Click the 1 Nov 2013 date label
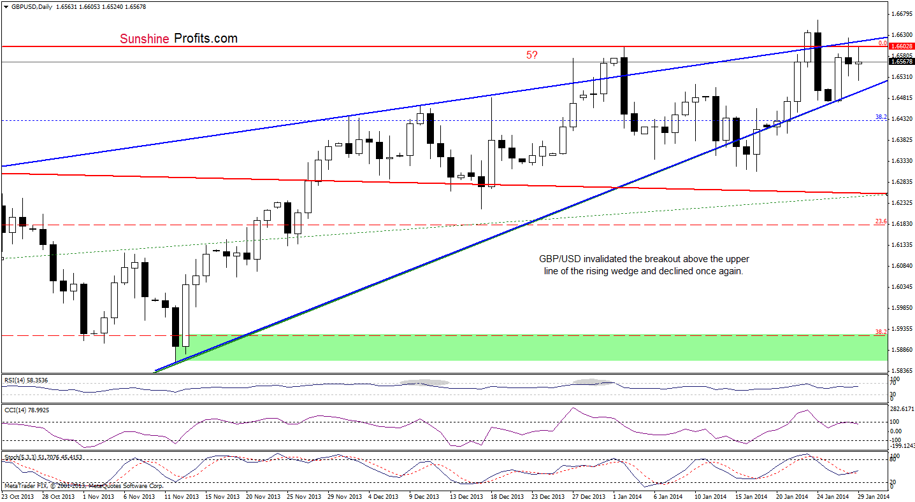The height and width of the screenshot is (502, 915). [x=98, y=496]
